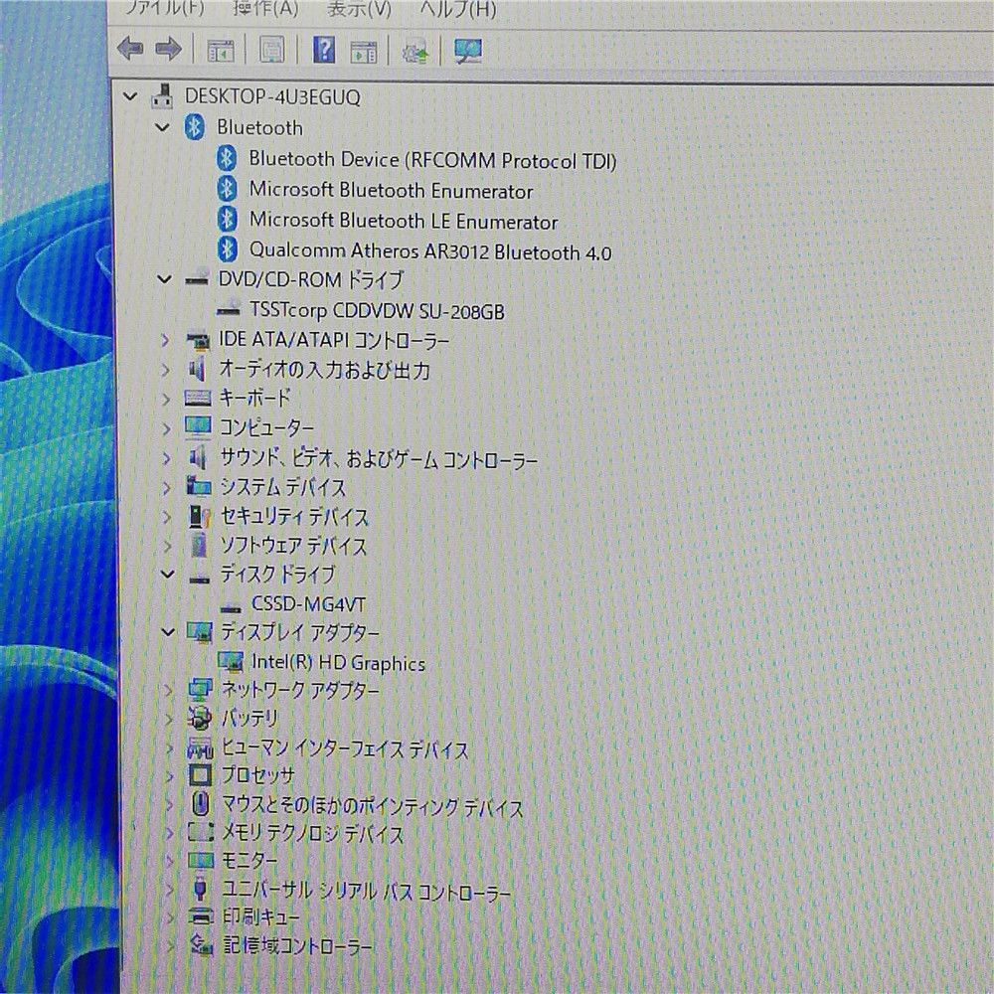Click the ユニバーサル シリアル バス USB icon
The width and height of the screenshot is (994, 994).
[201, 890]
